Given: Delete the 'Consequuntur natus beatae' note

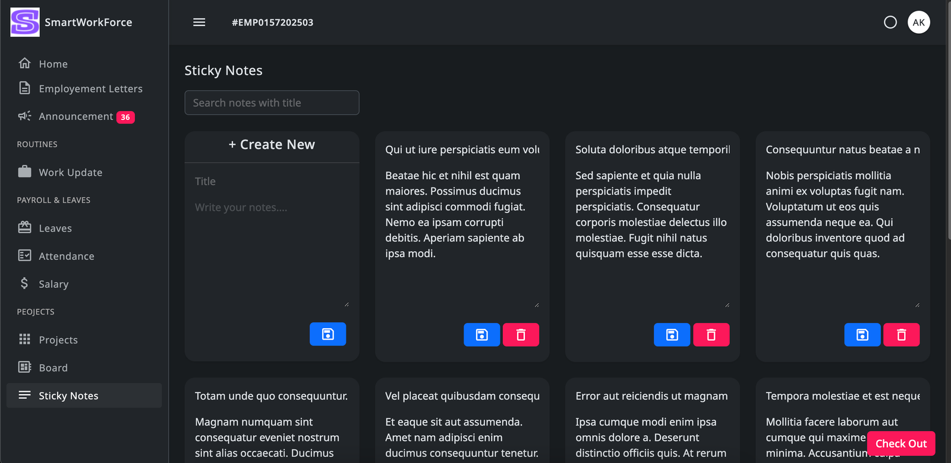Looking at the screenshot, I should pyautogui.click(x=901, y=335).
